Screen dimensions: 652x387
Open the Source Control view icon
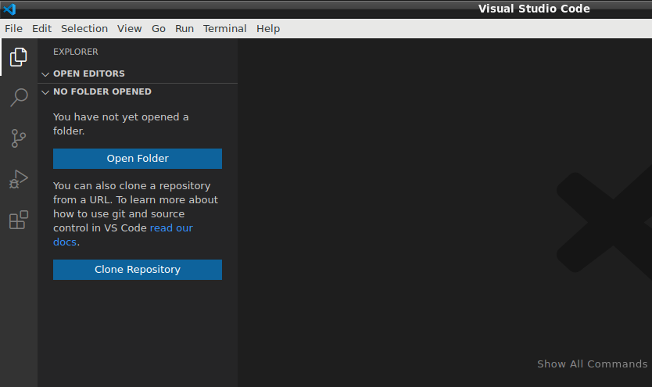pos(18,138)
